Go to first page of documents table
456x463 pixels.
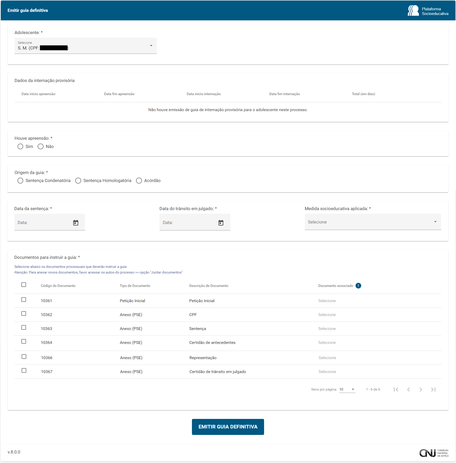tap(396, 390)
